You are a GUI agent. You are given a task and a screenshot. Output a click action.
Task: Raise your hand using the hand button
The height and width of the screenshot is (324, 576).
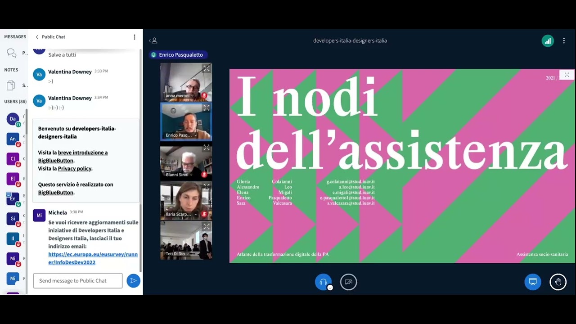pyautogui.click(x=558, y=282)
